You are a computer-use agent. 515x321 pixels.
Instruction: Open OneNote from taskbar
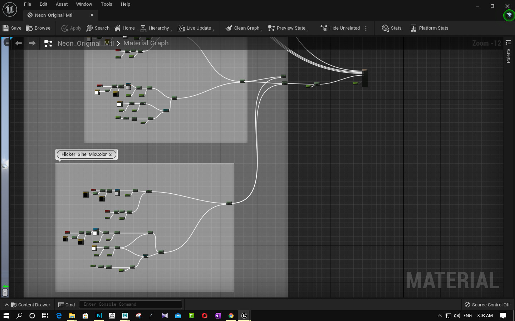[218, 316]
